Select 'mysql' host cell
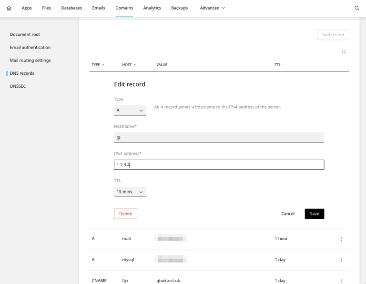The height and width of the screenshot is (284, 366). pos(128,260)
